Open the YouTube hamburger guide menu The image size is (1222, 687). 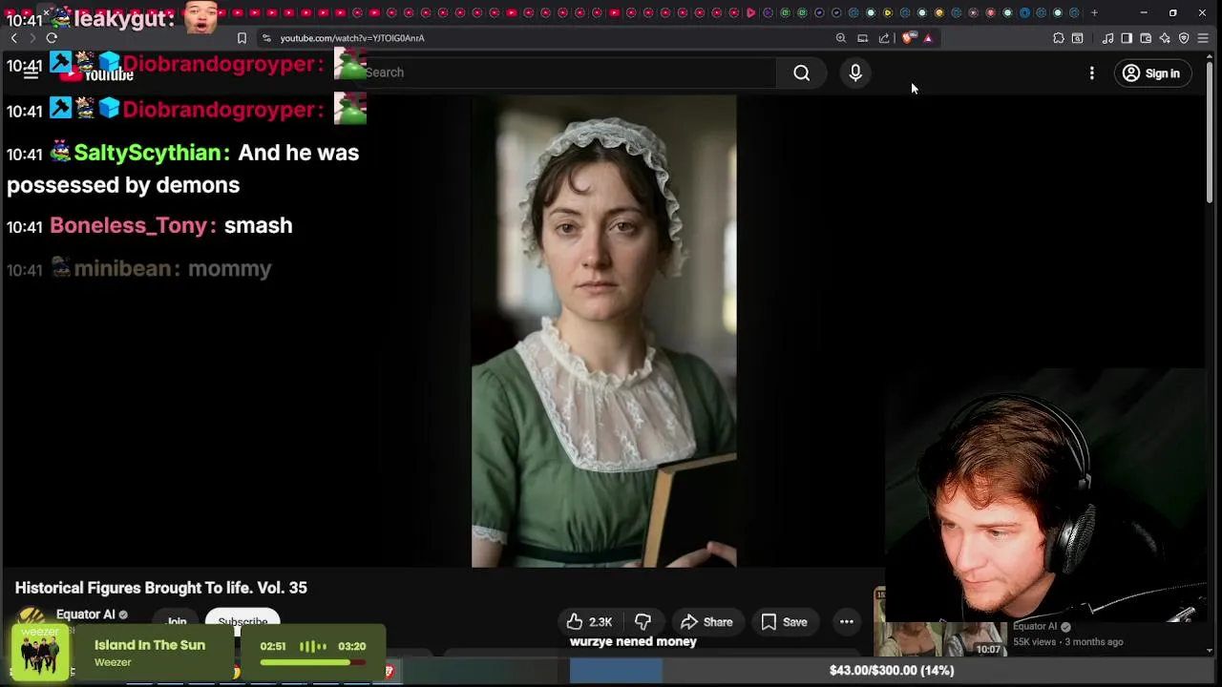coord(31,73)
